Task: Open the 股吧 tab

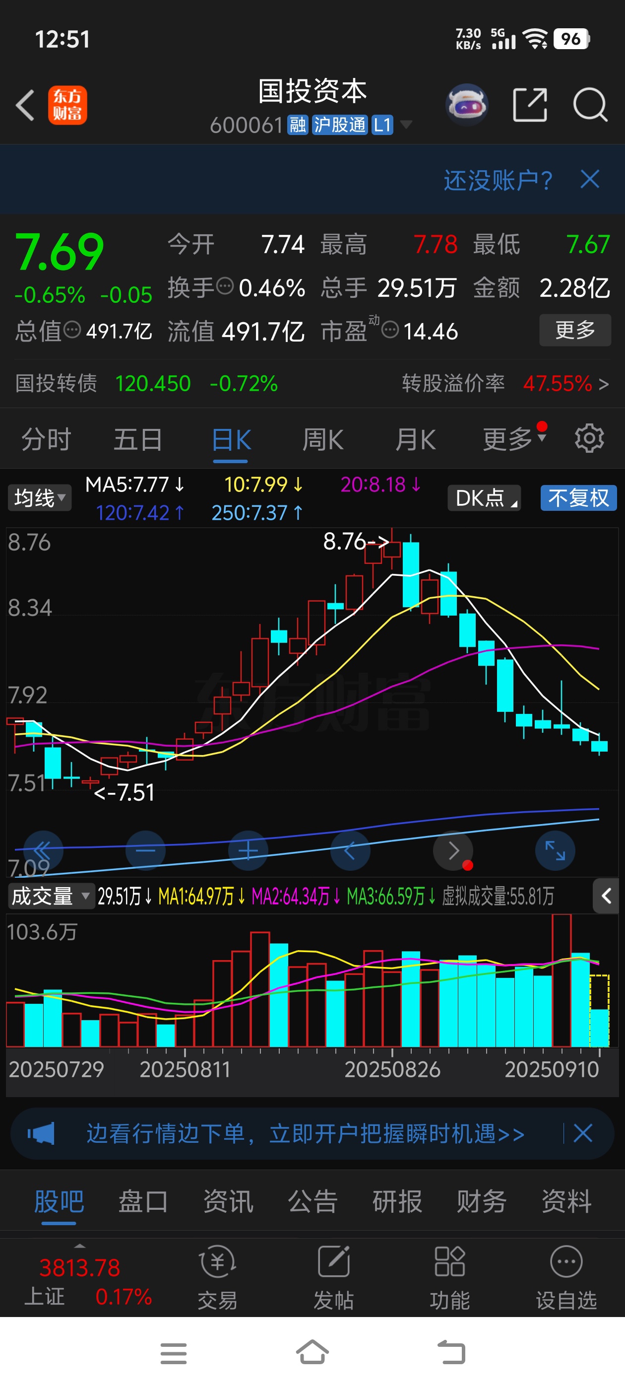Action: point(59,1201)
